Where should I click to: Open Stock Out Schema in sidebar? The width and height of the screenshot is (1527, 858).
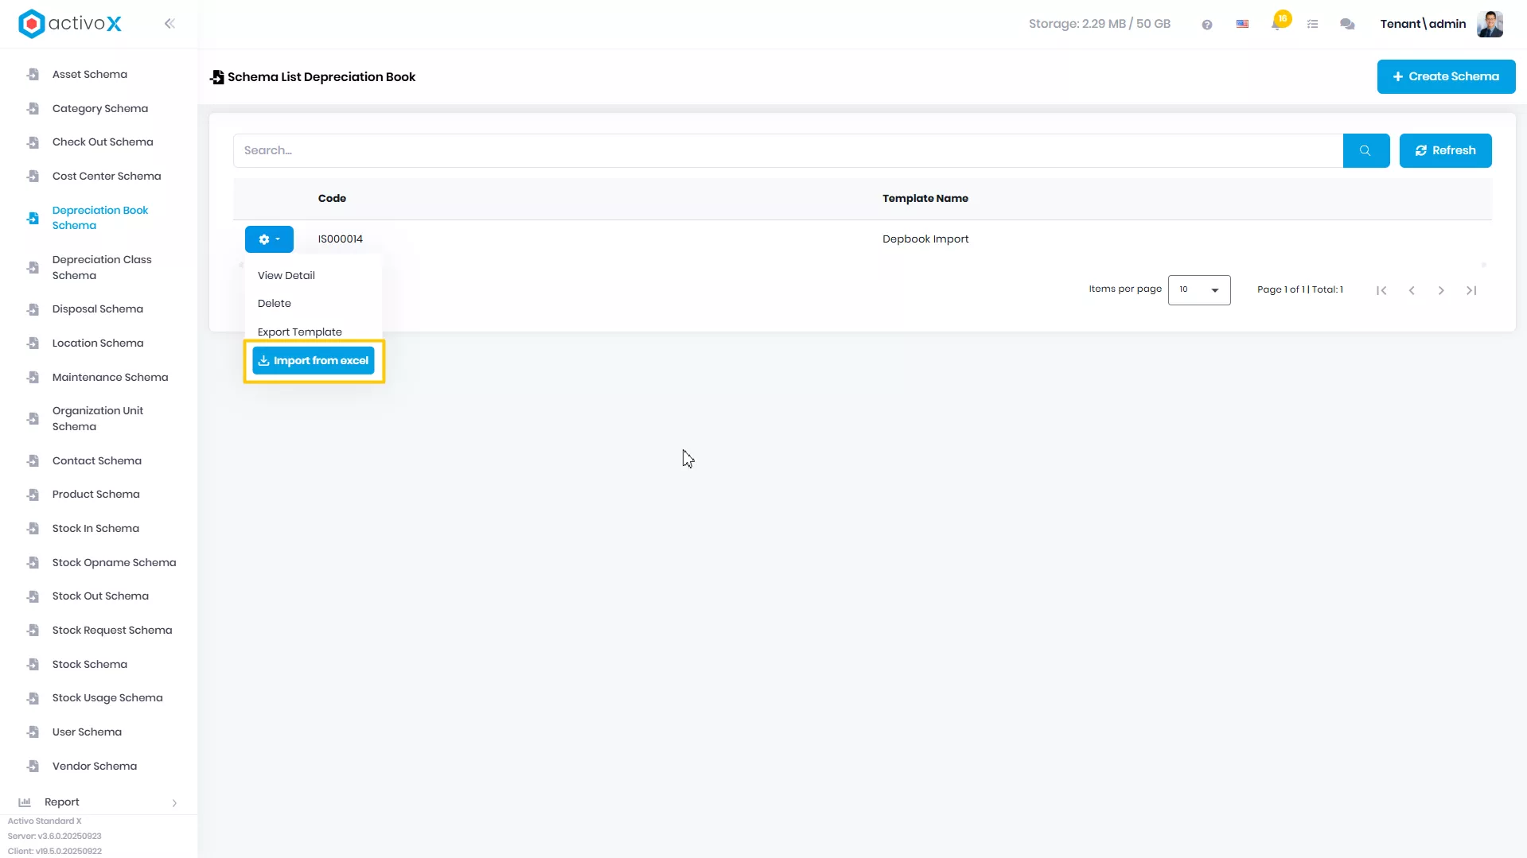coord(100,596)
